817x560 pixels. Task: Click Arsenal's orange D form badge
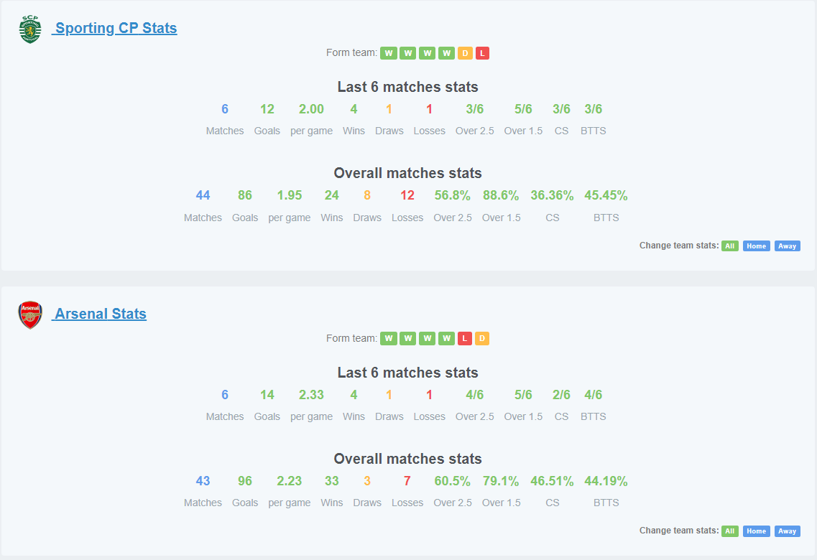pos(482,338)
